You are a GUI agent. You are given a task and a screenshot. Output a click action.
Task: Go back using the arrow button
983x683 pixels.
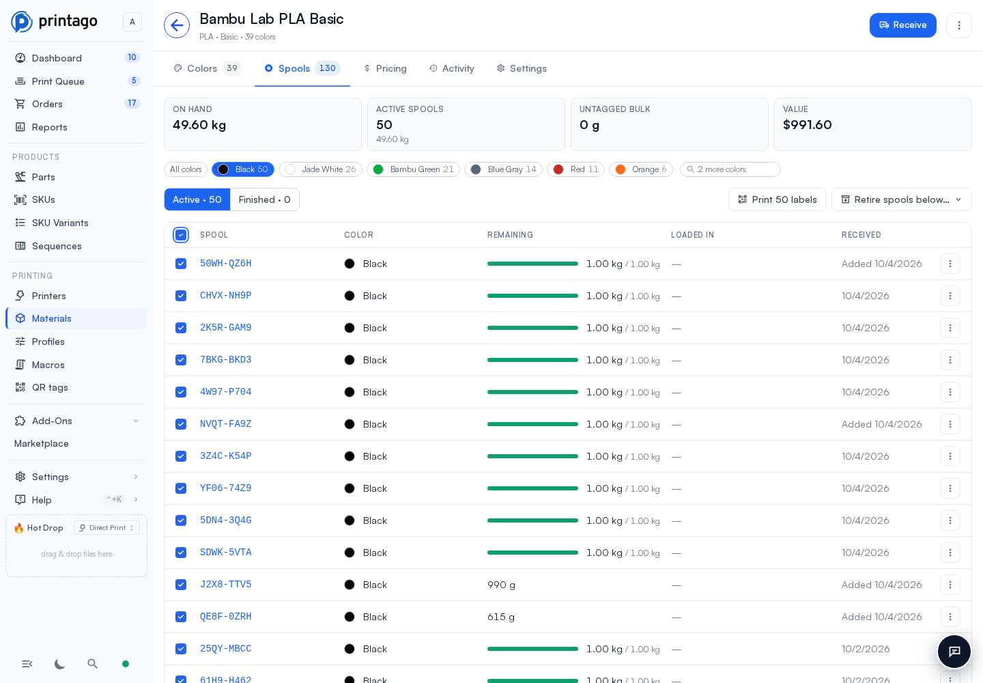[177, 25]
